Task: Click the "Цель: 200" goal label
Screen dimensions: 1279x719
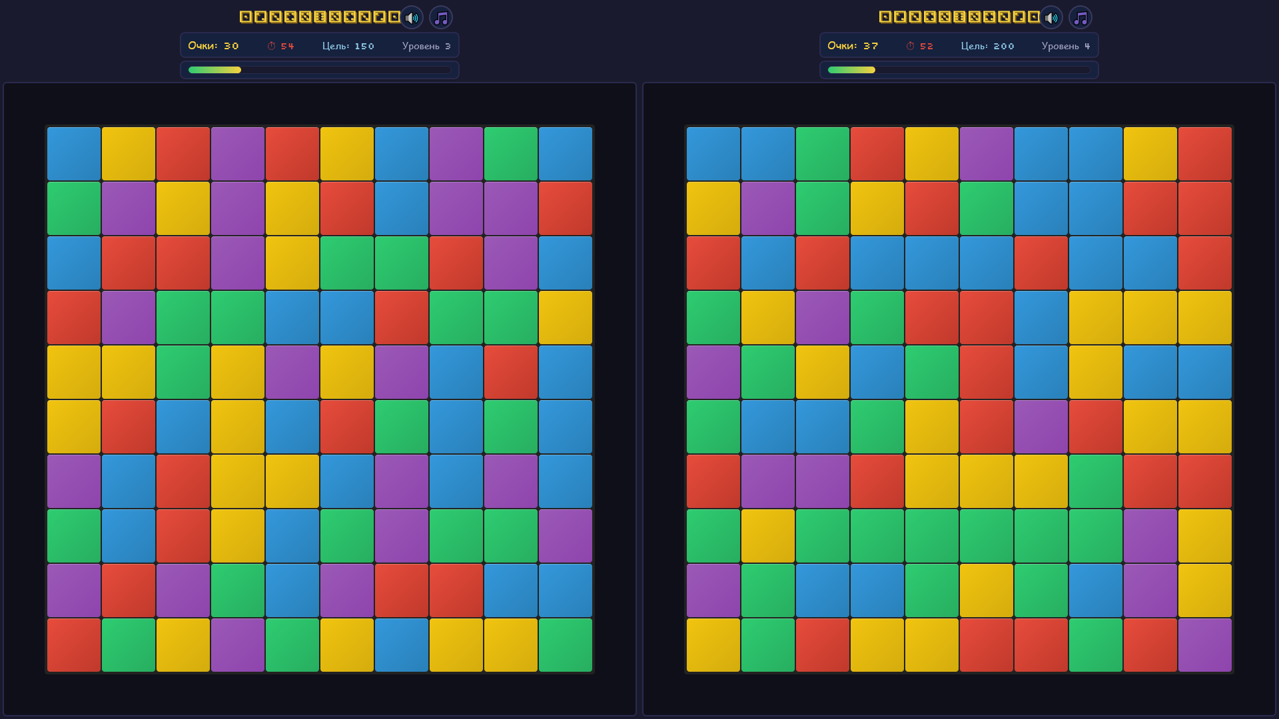Action: click(x=987, y=46)
